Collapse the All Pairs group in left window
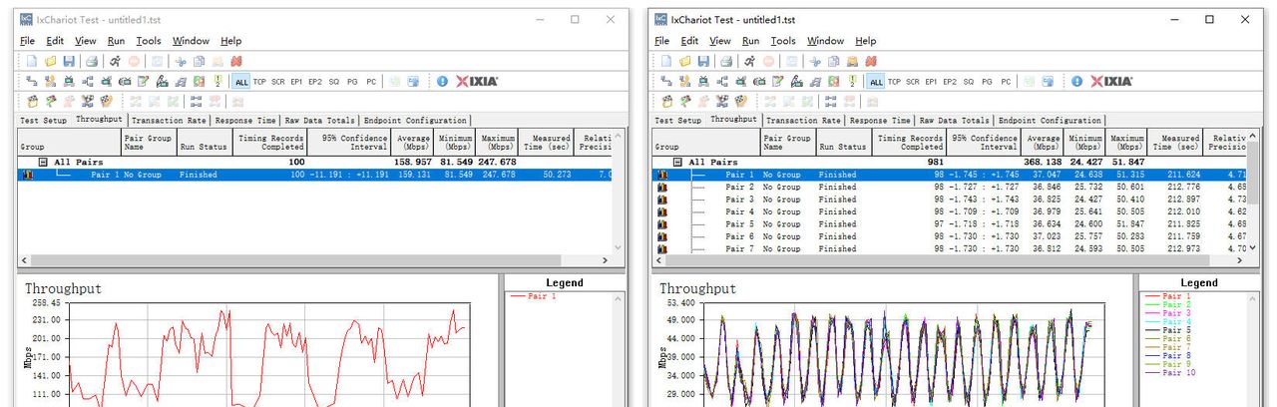The image size is (1277, 407). tap(43, 162)
